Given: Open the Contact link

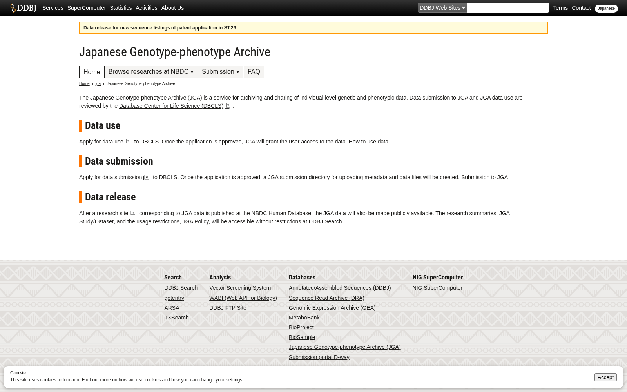Looking at the screenshot, I should [x=581, y=8].
